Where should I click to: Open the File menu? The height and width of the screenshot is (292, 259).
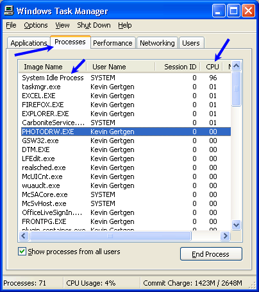click(x=11, y=26)
